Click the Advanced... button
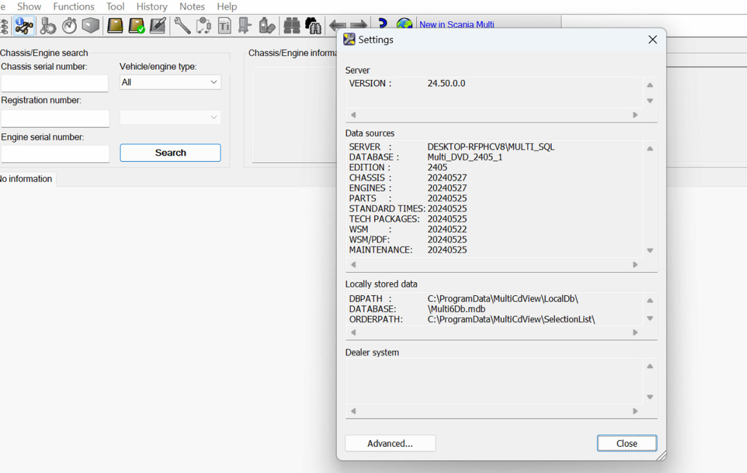The width and height of the screenshot is (747, 473). [x=390, y=444]
